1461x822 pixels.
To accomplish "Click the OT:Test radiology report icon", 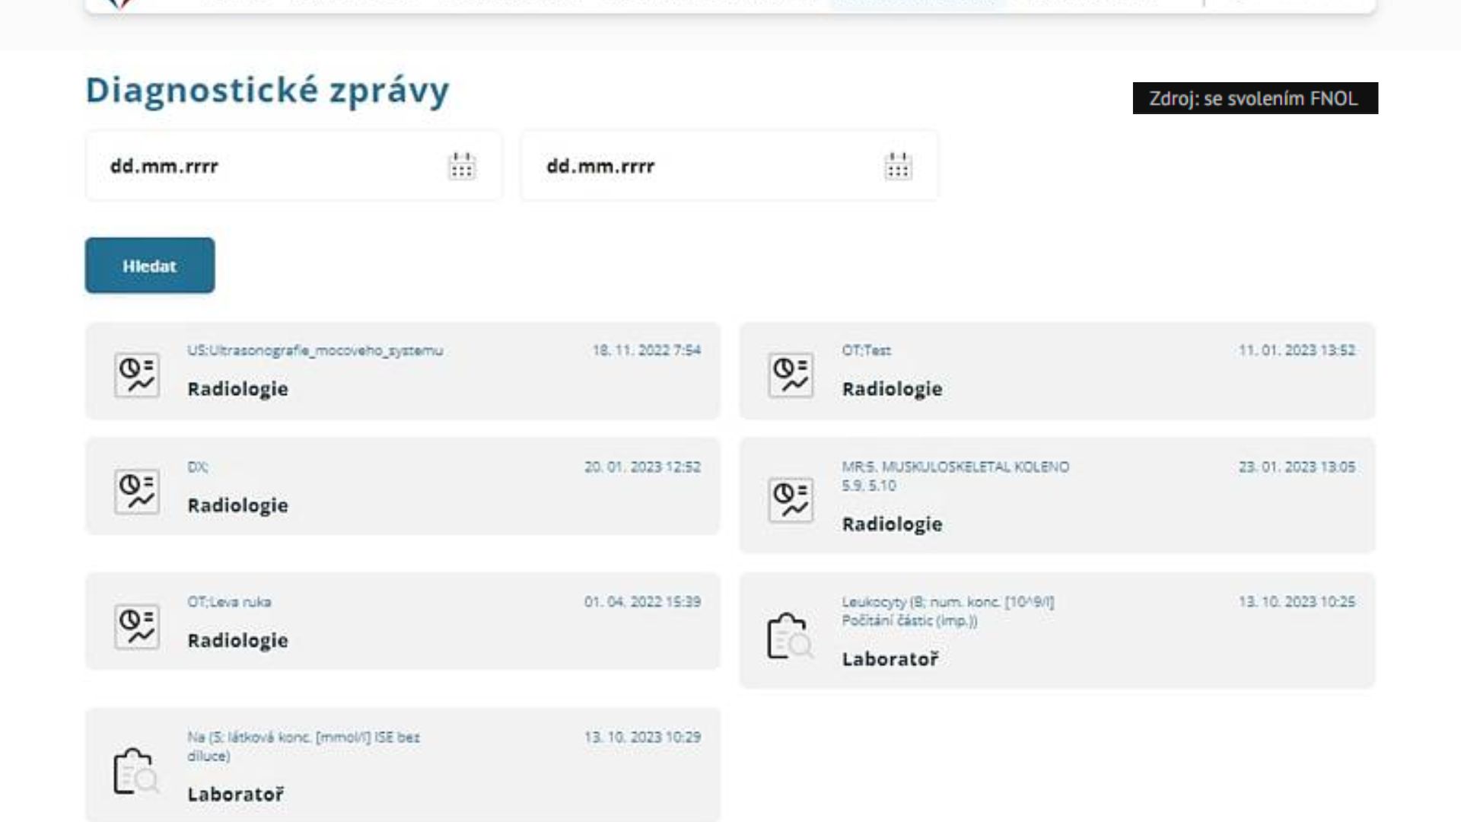I will pyautogui.click(x=791, y=374).
